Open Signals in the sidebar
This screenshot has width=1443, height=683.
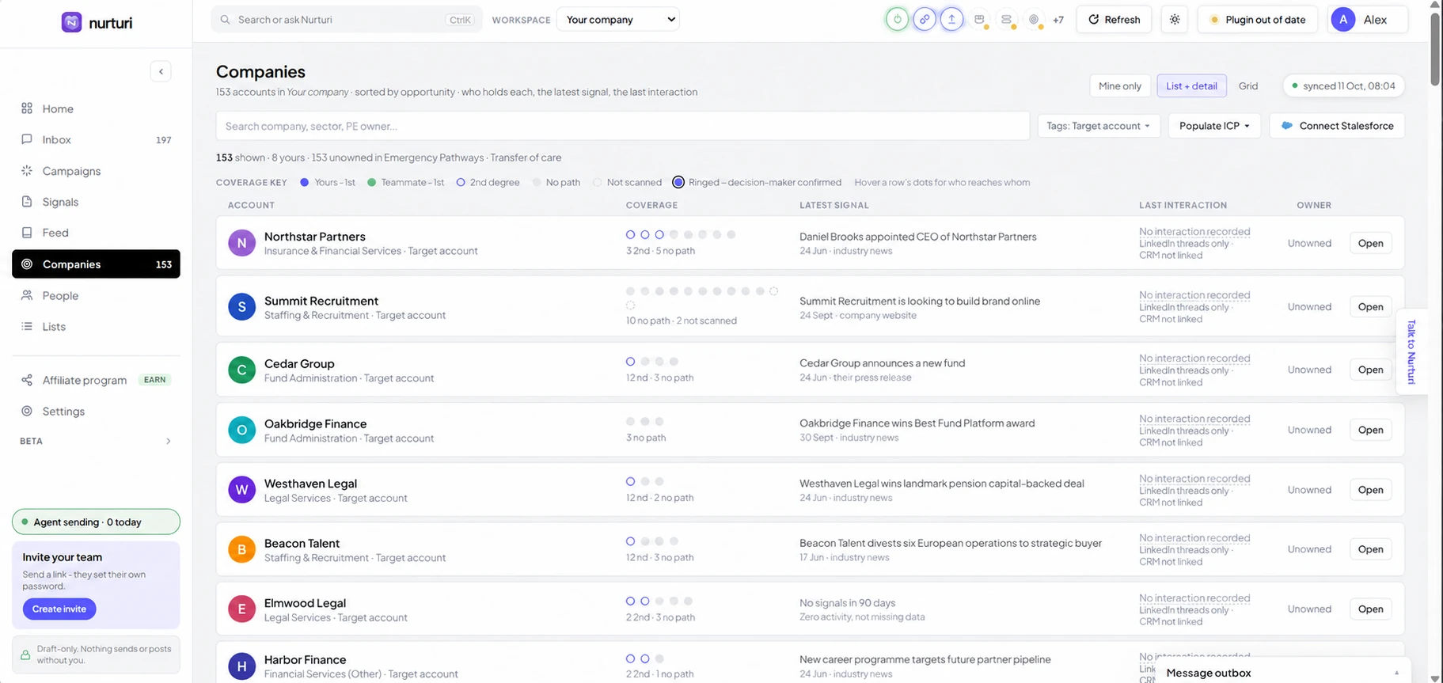[x=96, y=202]
